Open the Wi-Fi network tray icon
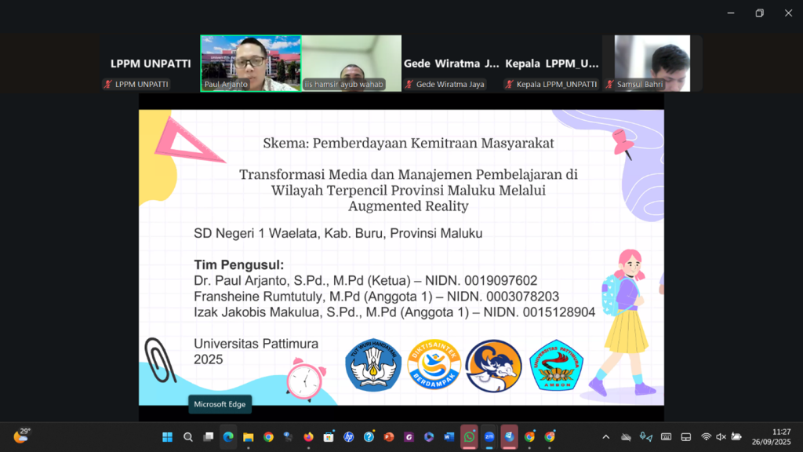This screenshot has height=452, width=803. [706, 437]
